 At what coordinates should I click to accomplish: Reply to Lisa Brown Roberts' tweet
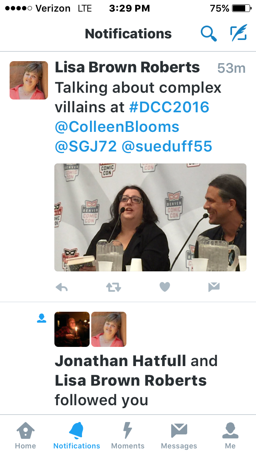pyautogui.click(x=62, y=287)
